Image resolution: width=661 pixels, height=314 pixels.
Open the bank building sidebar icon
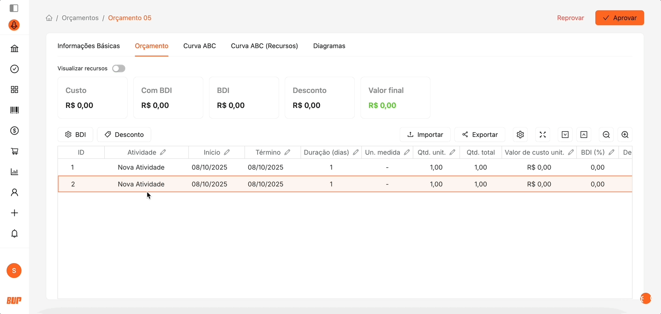tap(14, 49)
